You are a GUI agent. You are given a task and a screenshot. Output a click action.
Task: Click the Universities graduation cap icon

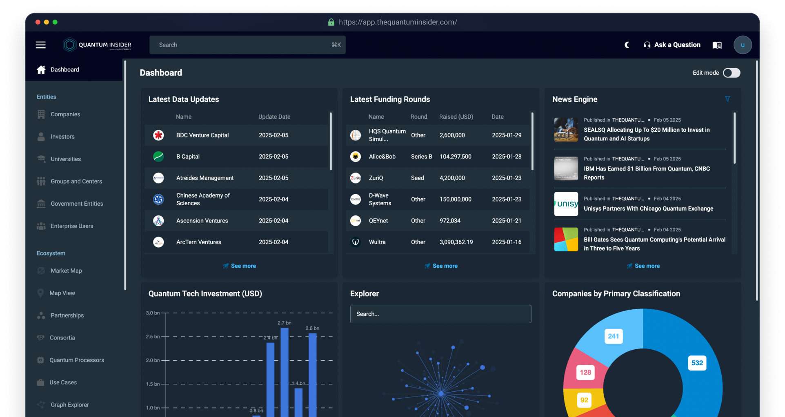coord(41,159)
